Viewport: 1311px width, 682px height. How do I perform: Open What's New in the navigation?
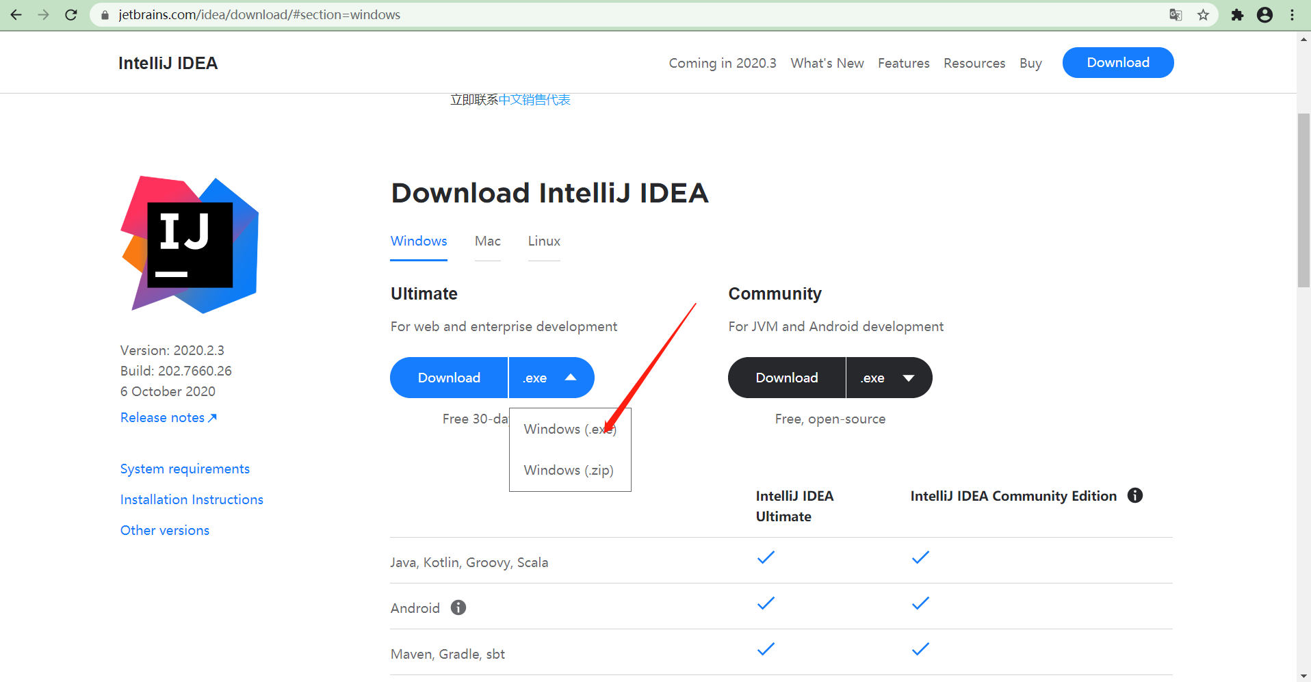pyautogui.click(x=827, y=63)
